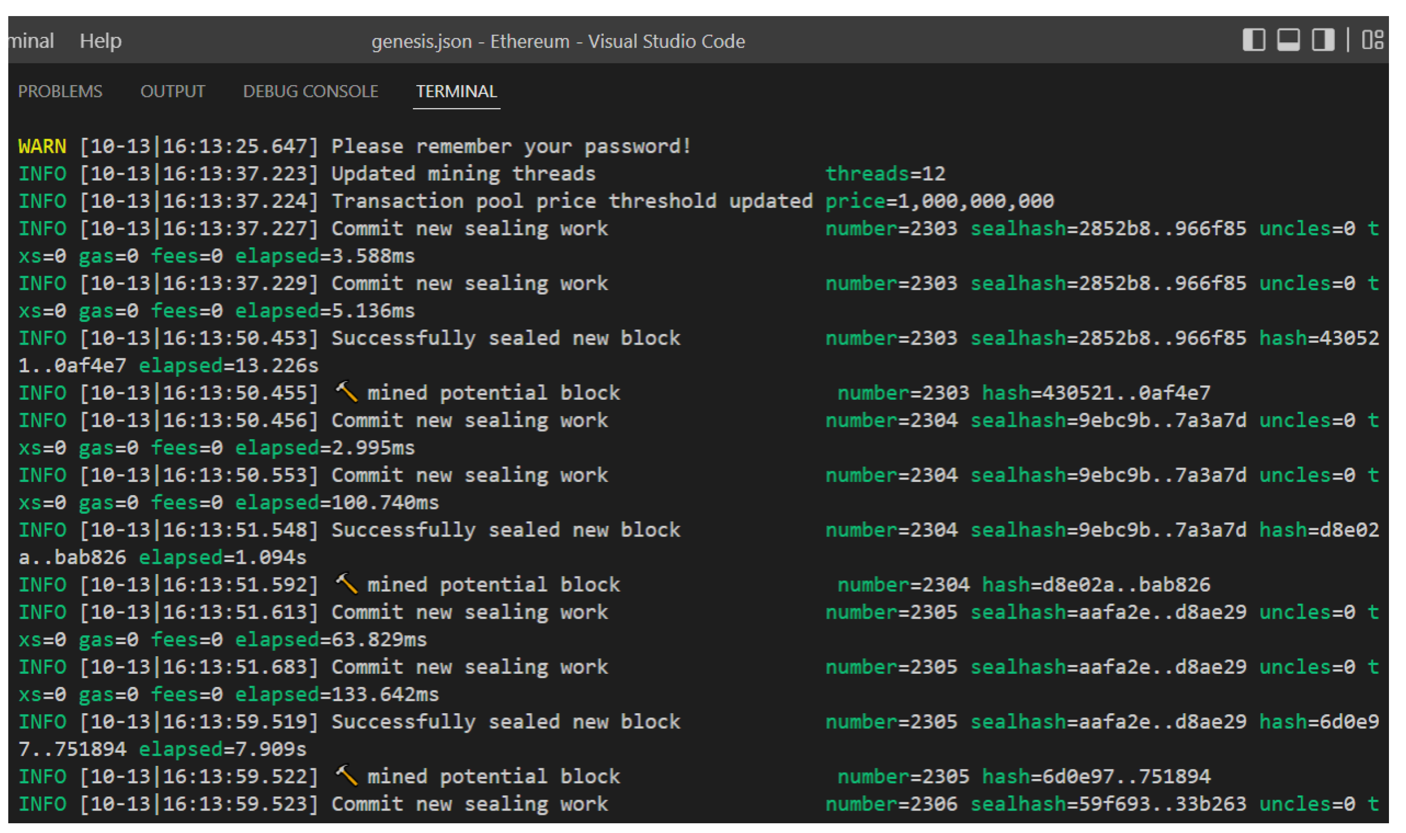This screenshot has width=1406, height=833.
Task: Click hammer icon for mined block 2303
Action: (x=346, y=392)
